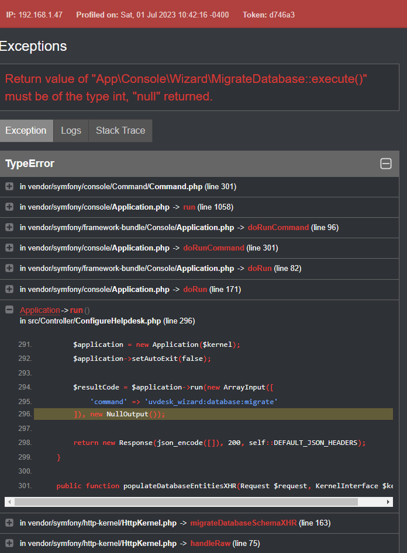Viewport: 407px width, 553px height.
Task: Collapse the TypeError panel with minus icon
Action: tap(386, 164)
